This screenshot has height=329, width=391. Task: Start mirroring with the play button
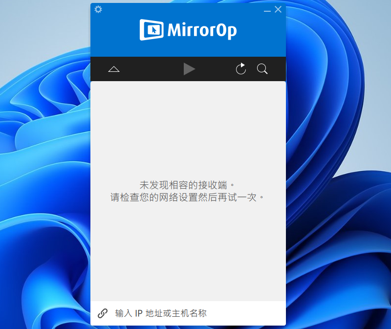(189, 69)
